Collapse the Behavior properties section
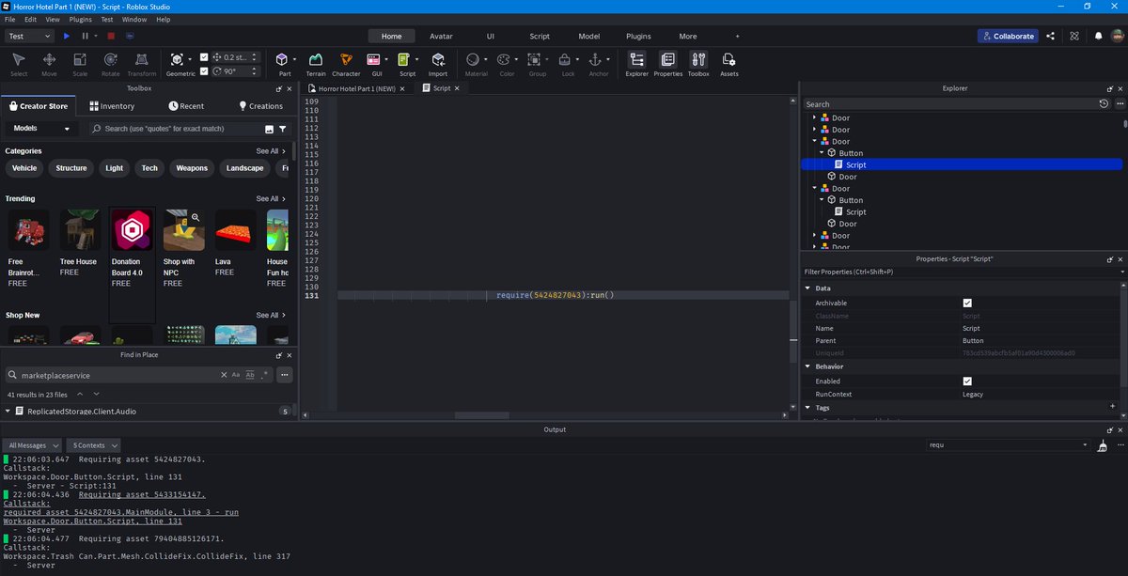The height and width of the screenshot is (576, 1128). [x=807, y=366]
